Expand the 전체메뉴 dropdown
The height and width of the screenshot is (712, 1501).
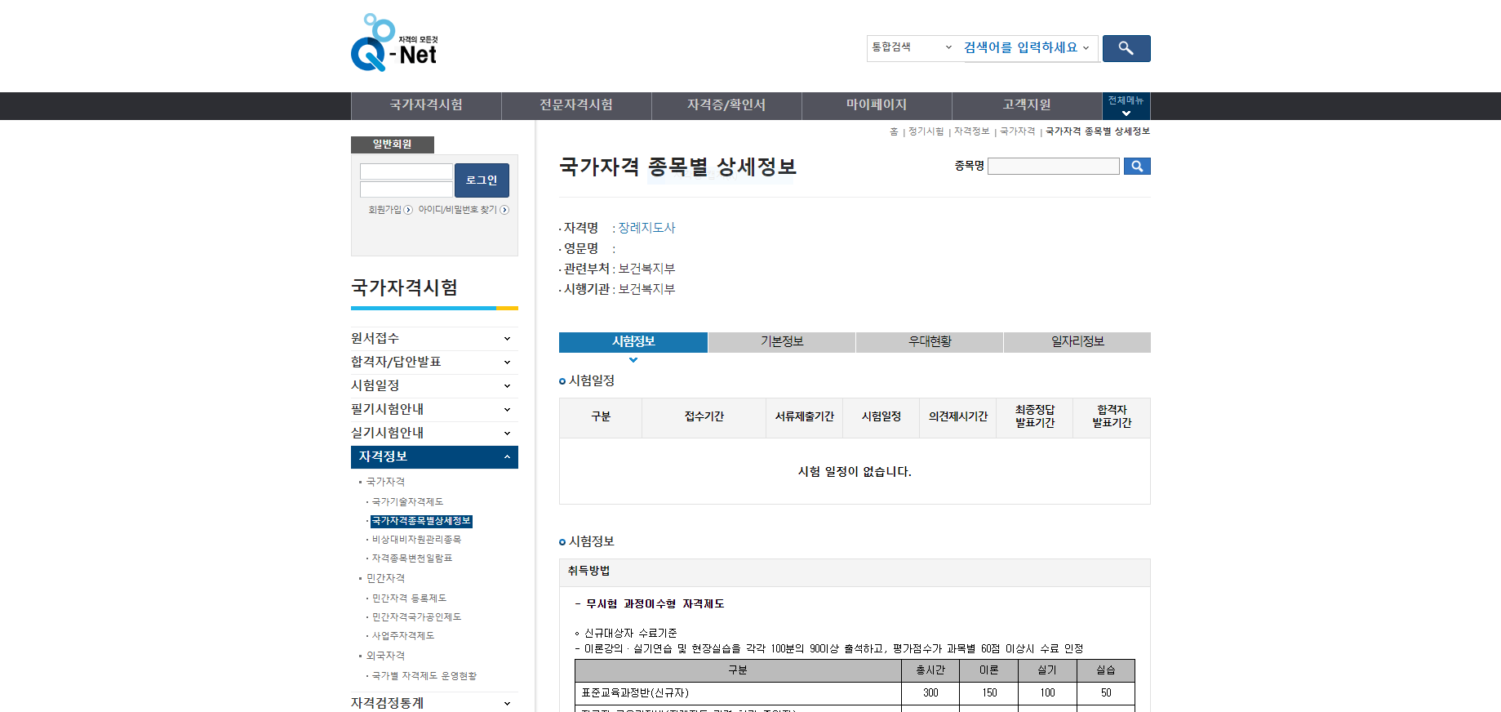1126,106
